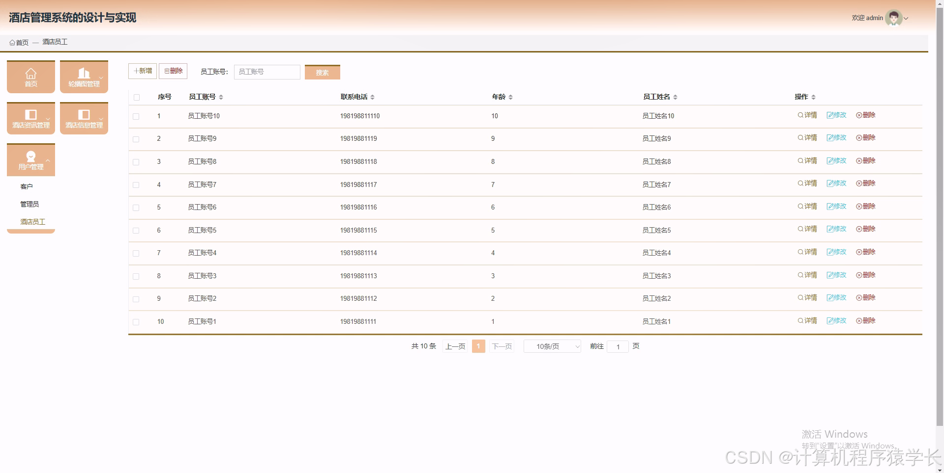Toggle the select-all header checkbox

[x=137, y=97]
